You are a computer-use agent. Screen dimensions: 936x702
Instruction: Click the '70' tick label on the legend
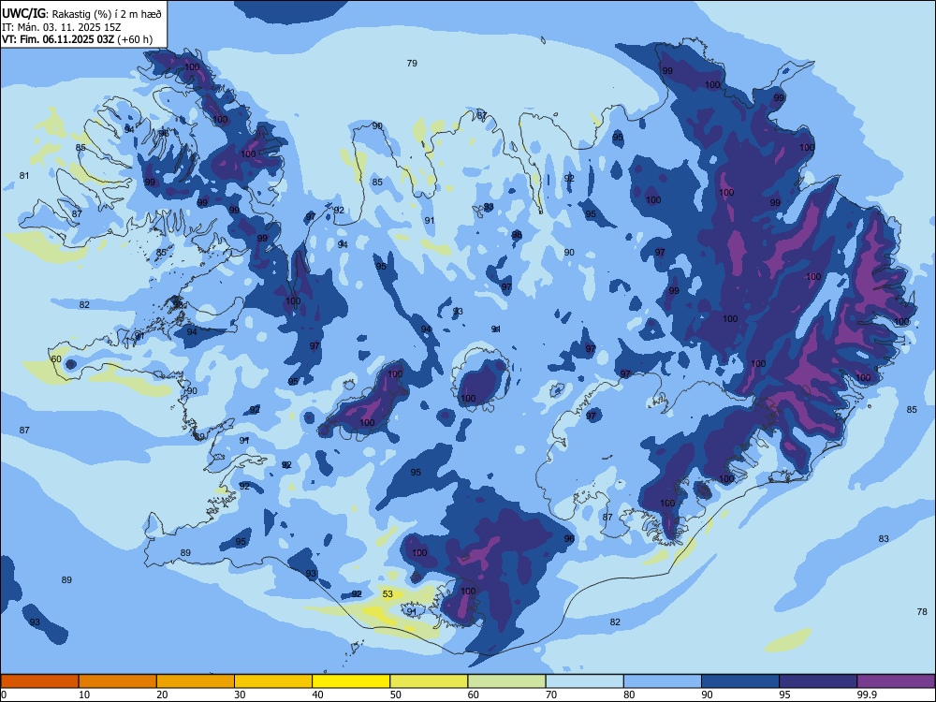[x=551, y=695]
